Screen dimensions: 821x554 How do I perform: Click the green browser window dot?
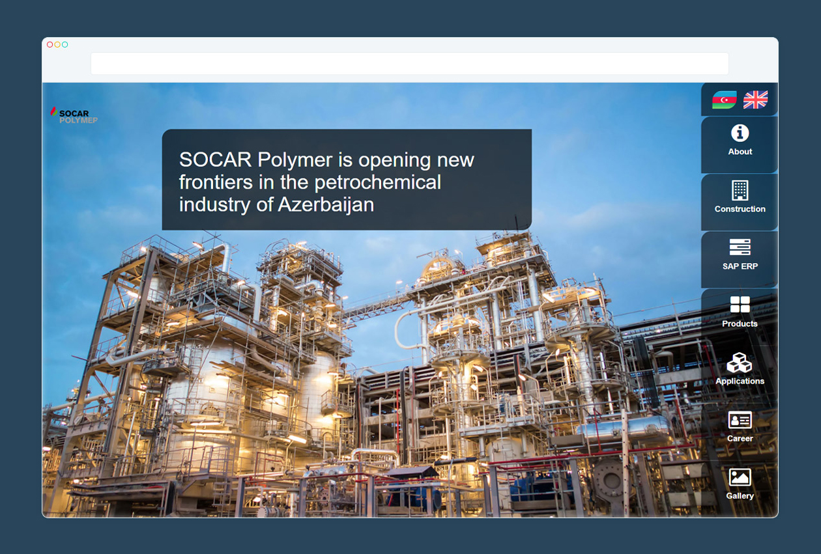[65, 44]
